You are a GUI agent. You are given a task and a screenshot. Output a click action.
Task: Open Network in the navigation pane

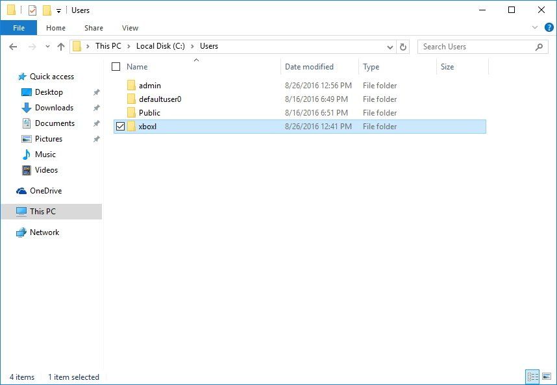44,232
